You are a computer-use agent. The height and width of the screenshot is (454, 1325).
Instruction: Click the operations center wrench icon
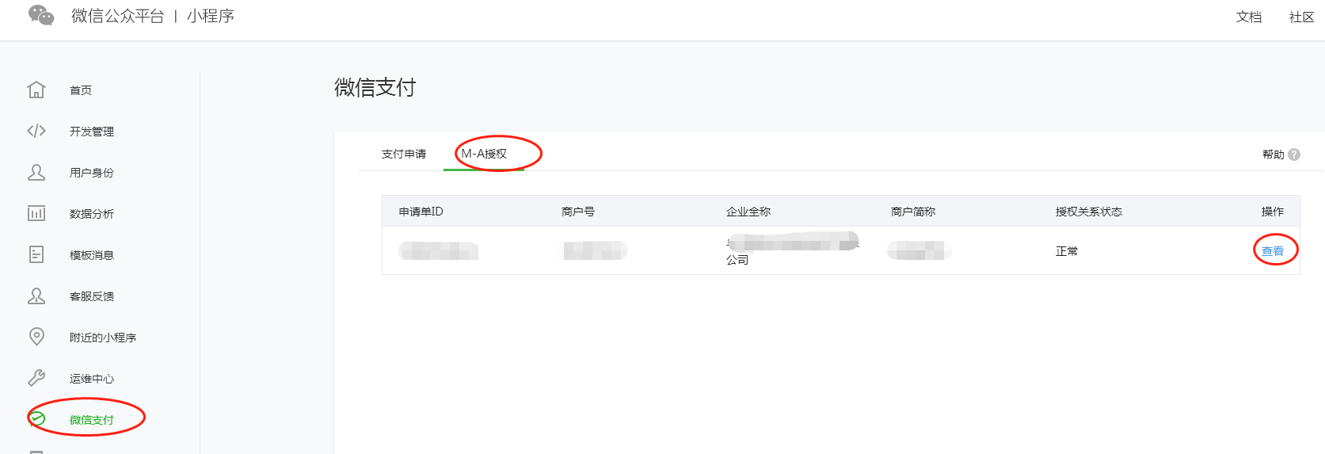pyautogui.click(x=36, y=378)
